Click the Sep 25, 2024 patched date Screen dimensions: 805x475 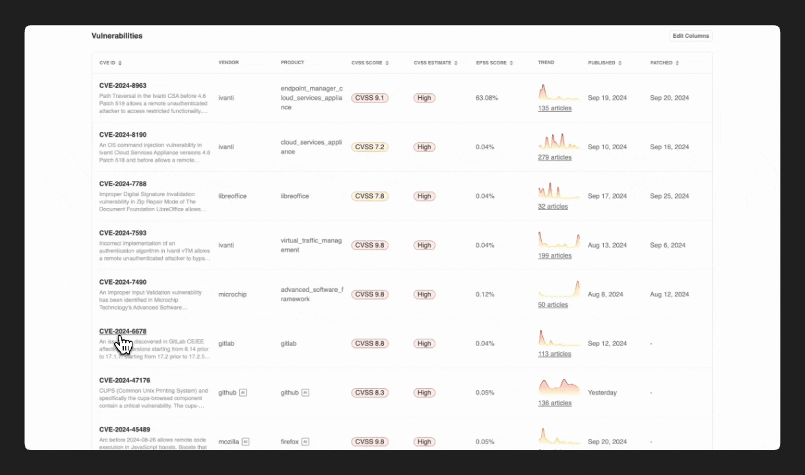coord(669,196)
